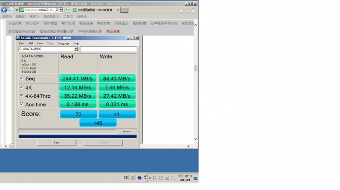Viewport: 340px width, 190px height.
Task: Click the dark blue progress bar
Action: click(77, 136)
